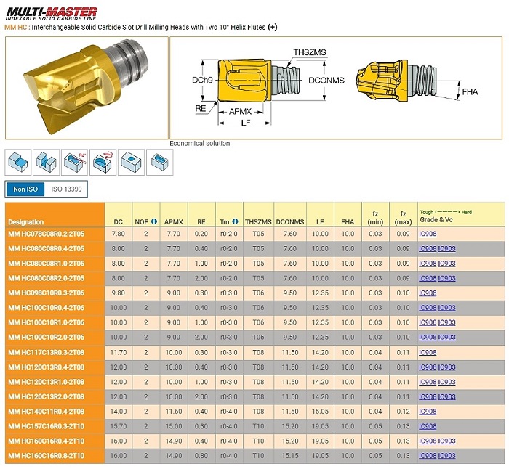This screenshot has width=509, height=469.
Task: Select designation MM HC117C13R0.3-2T08
Action: 46,352
